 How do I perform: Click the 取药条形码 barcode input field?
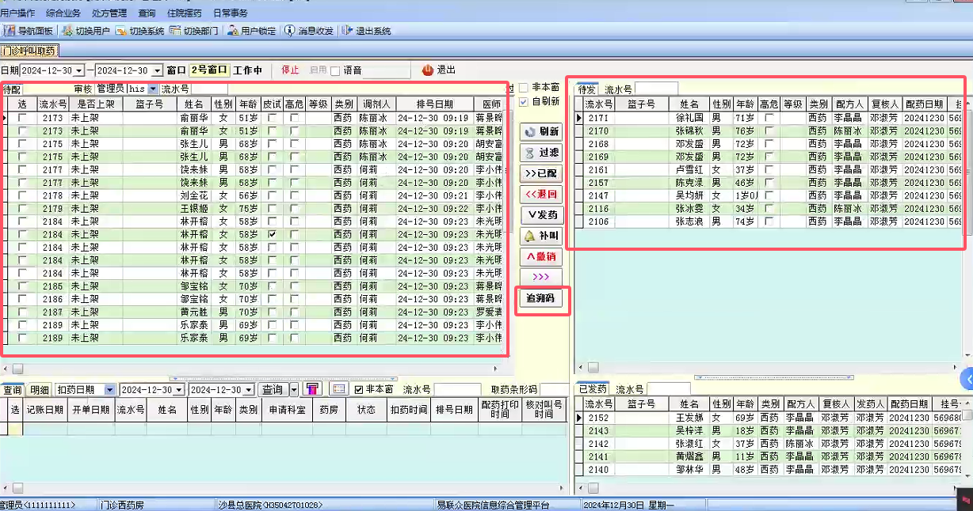(x=553, y=389)
